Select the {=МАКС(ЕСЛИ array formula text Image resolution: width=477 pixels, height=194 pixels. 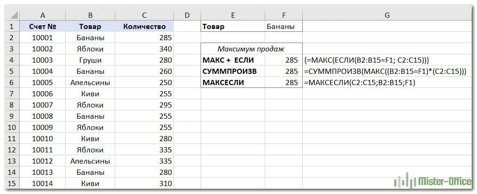(367, 60)
